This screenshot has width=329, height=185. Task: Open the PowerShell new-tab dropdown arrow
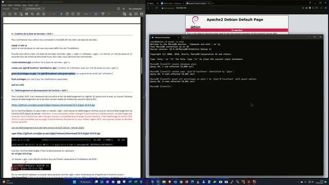[188, 38]
